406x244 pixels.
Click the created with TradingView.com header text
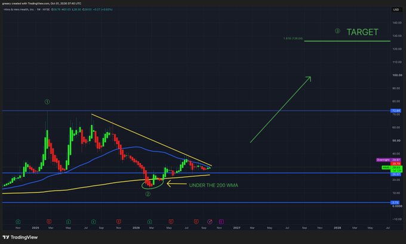click(41, 4)
